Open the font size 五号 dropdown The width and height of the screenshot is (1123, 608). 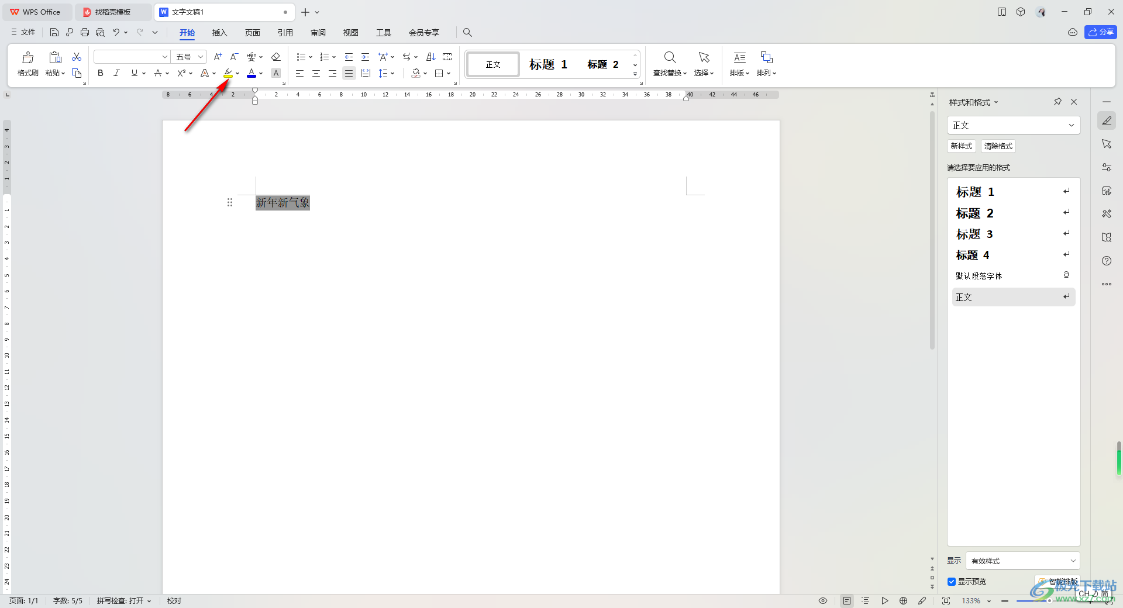point(201,57)
